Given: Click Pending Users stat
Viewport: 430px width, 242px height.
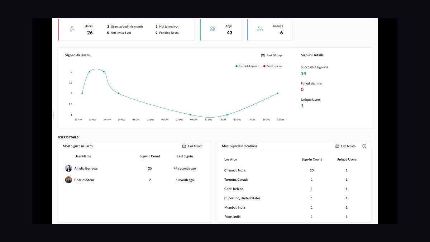Looking at the screenshot, I should pos(167,33).
